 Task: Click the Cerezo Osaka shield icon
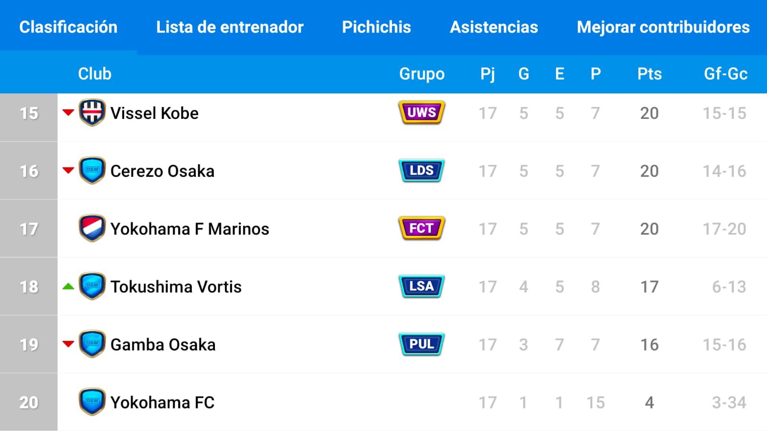pos(92,171)
